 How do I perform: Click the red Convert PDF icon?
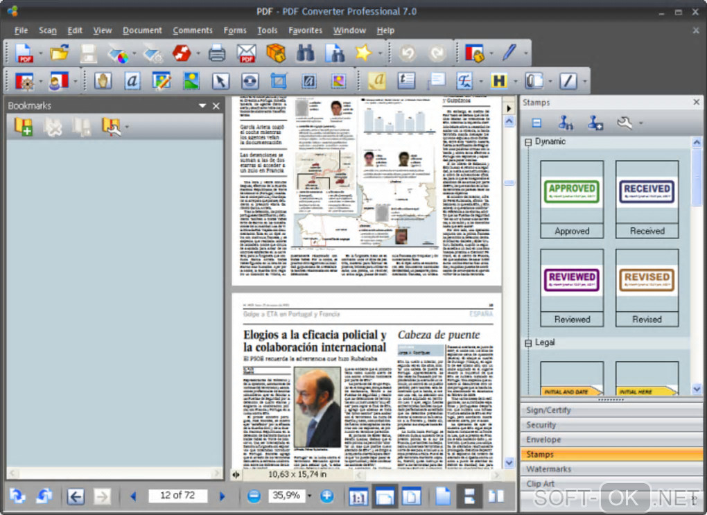point(182,53)
